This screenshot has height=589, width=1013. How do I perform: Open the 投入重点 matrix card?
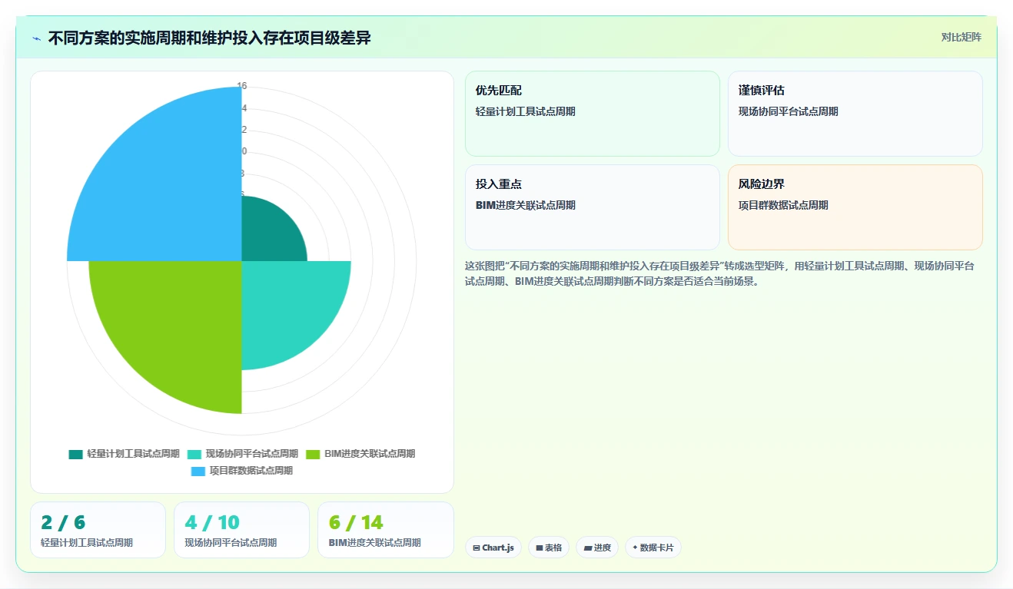point(593,207)
